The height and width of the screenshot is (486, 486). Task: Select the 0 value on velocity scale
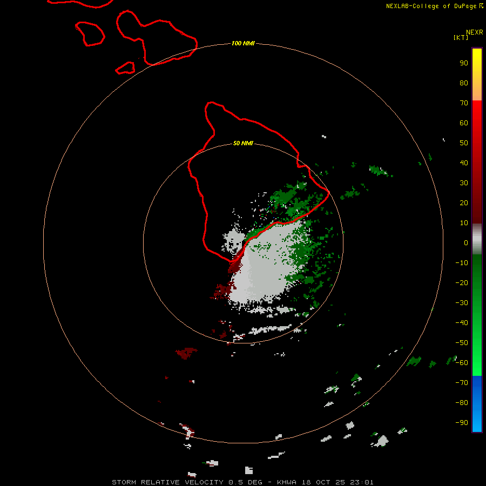click(466, 242)
